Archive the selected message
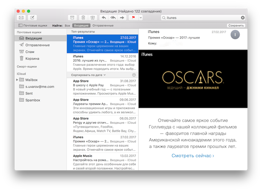Image resolution: width=262 pixels, height=191 pixels. (72, 18)
